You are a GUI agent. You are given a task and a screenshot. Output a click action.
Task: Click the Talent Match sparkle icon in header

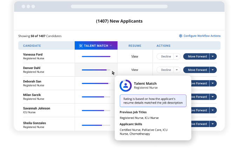(81, 46)
